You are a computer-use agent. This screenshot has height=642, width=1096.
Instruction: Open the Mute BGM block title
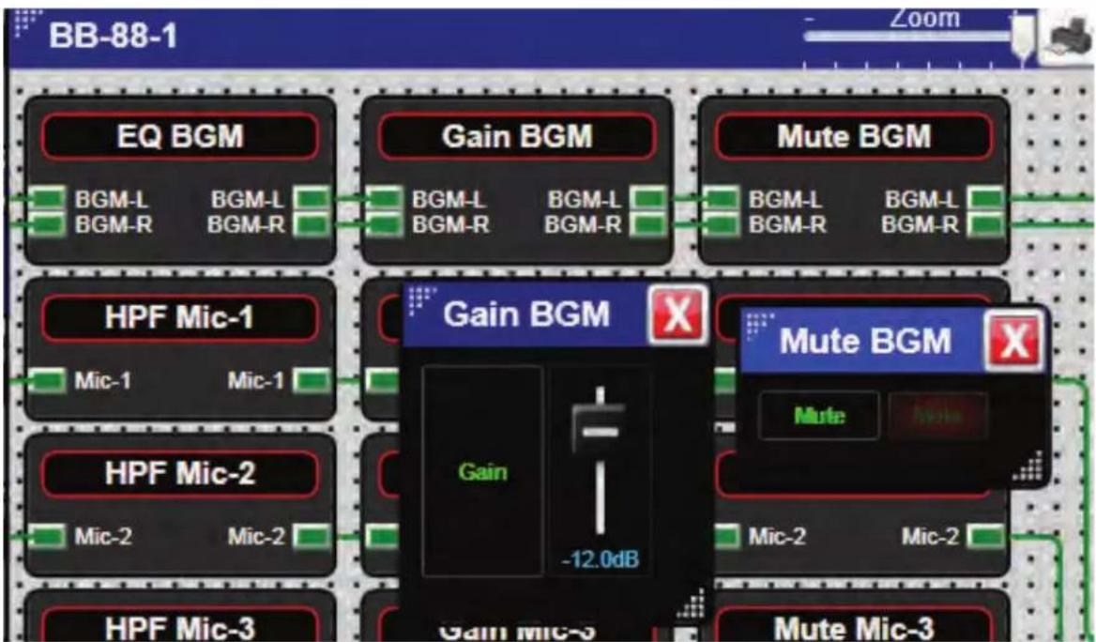pos(854,136)
